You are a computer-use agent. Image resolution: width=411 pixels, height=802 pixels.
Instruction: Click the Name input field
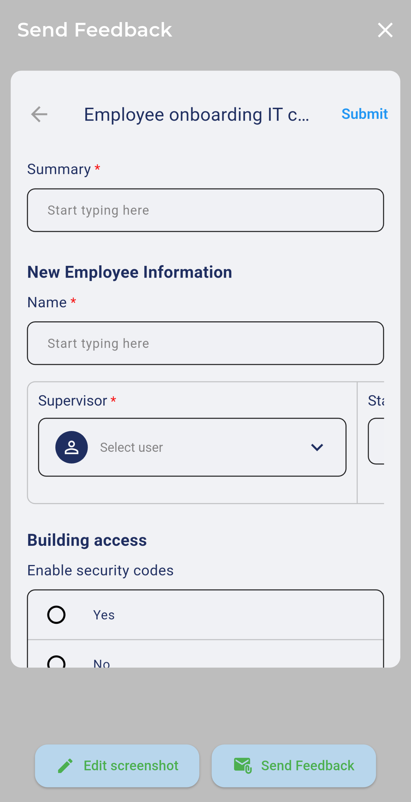pyautogui.click(x=205, y=343)
